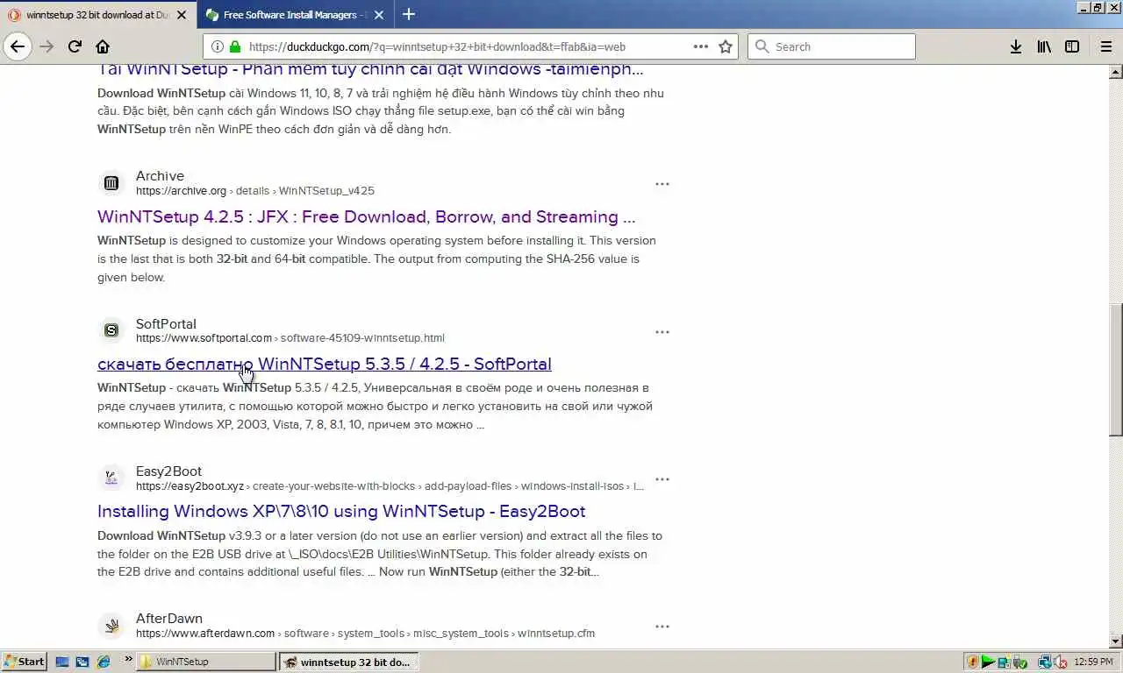The width and height of the screenshot is (1123, 673).
Task: Open the WinNTSetup 4.2.5 JFX Archive result
Action: [367, 216]
